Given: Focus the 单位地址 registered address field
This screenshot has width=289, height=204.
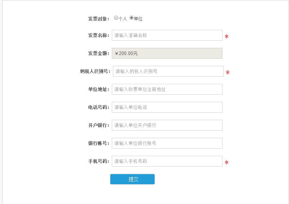Looking at the screenshot, I should [x=167, y=89].
